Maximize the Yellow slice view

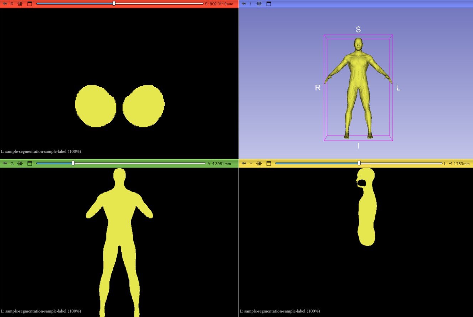pyautogui.click(x=269, y=164)
